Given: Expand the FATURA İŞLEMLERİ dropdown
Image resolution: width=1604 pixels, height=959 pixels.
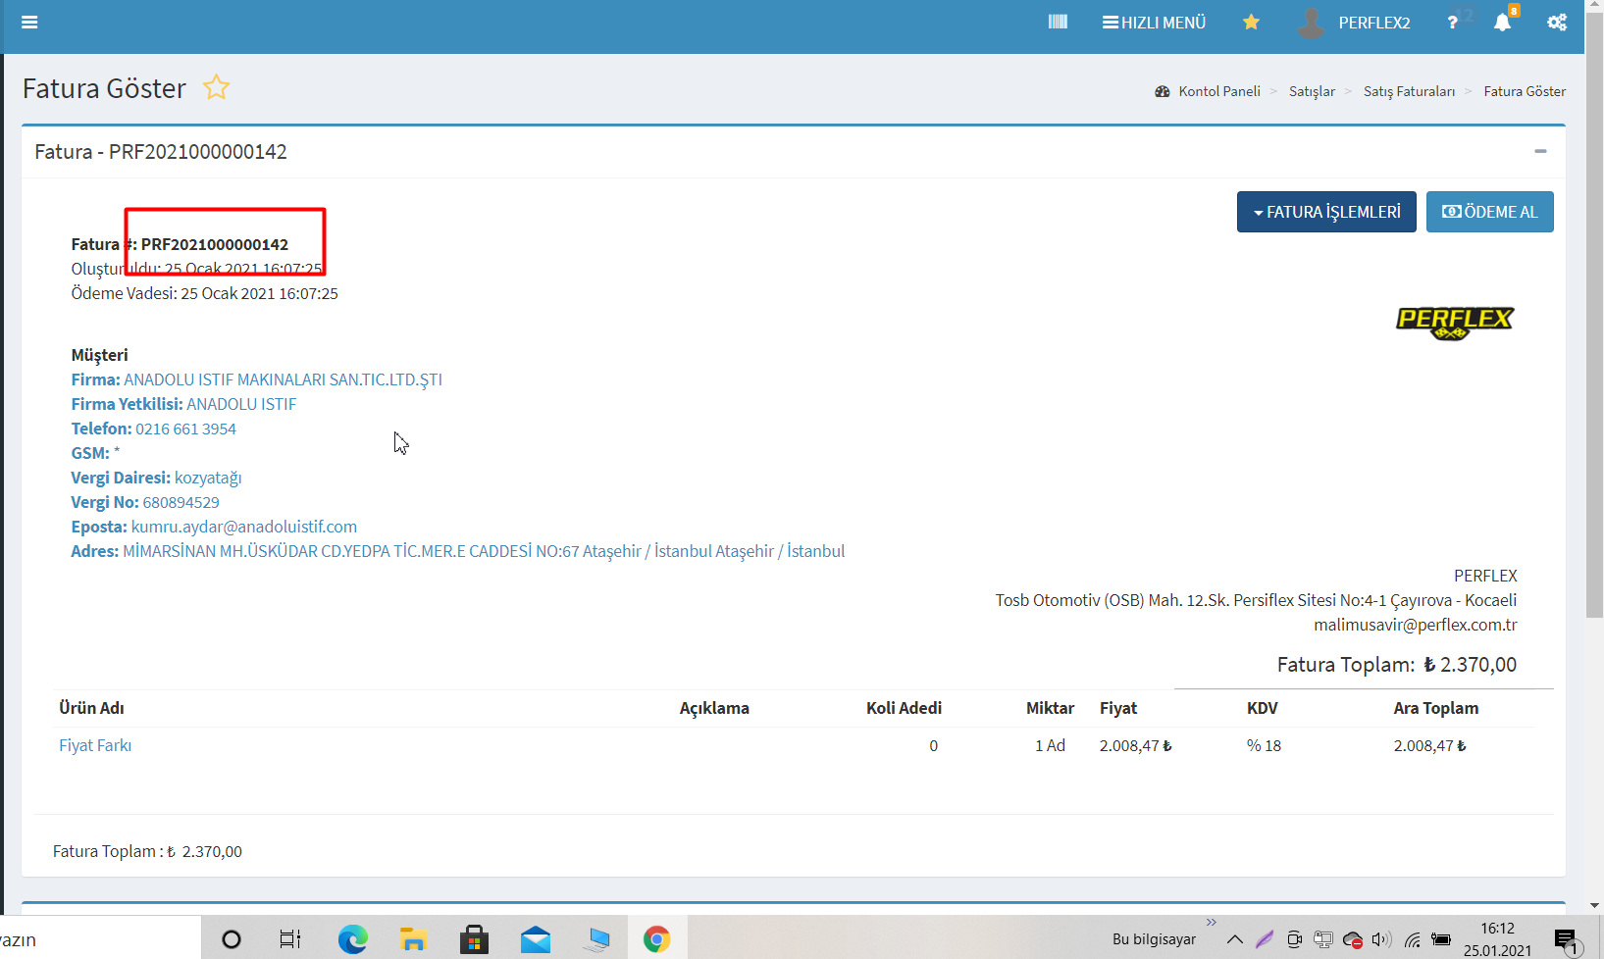Looking at the screenshot, I should (1326, 212).
